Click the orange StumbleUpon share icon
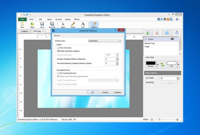This screenshot has height=135, width=200. 168,19
